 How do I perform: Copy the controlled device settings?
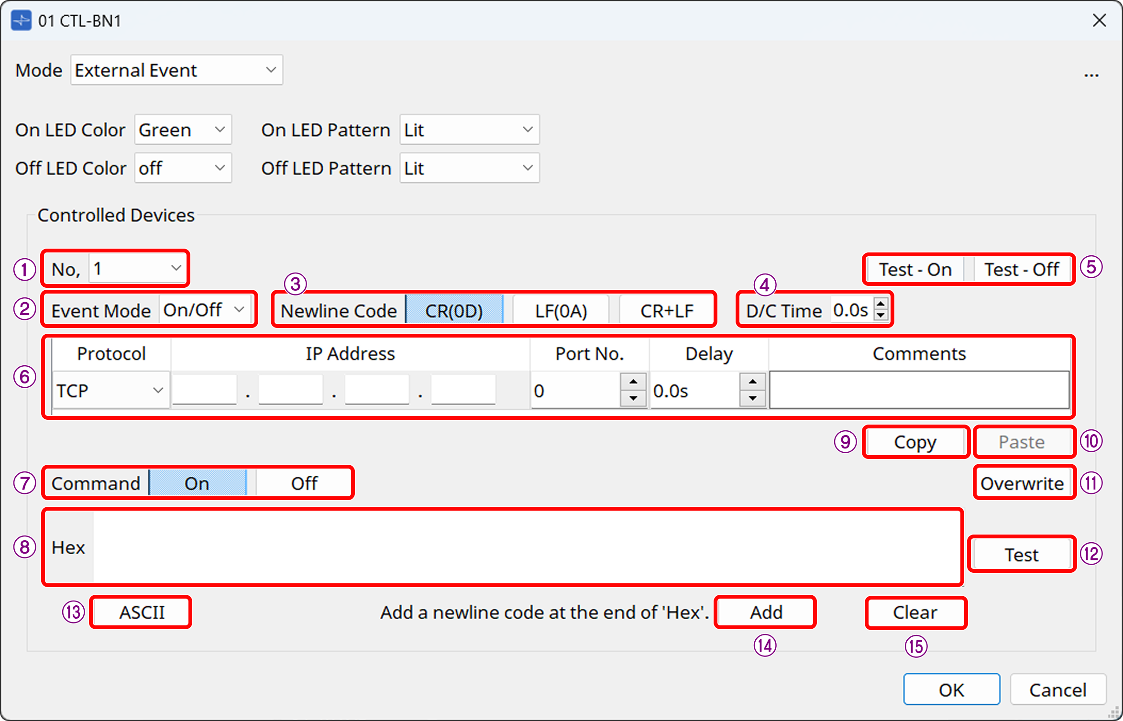click(915, 442)
